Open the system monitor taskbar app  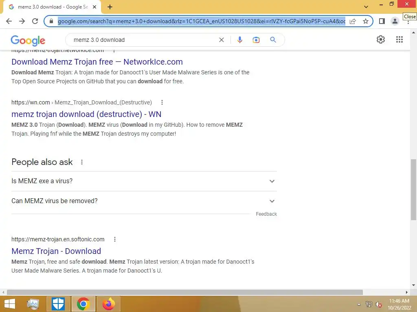33,304
